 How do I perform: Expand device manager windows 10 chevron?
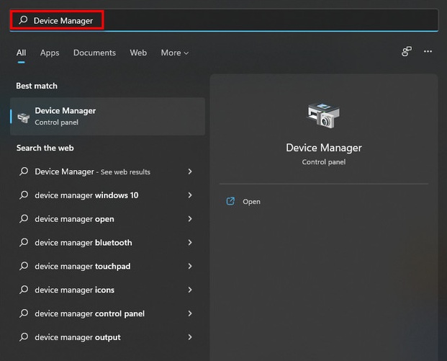[x=190, y=195]
